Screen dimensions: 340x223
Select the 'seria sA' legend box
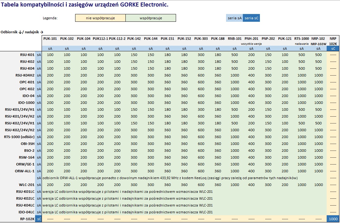point(234,18)
